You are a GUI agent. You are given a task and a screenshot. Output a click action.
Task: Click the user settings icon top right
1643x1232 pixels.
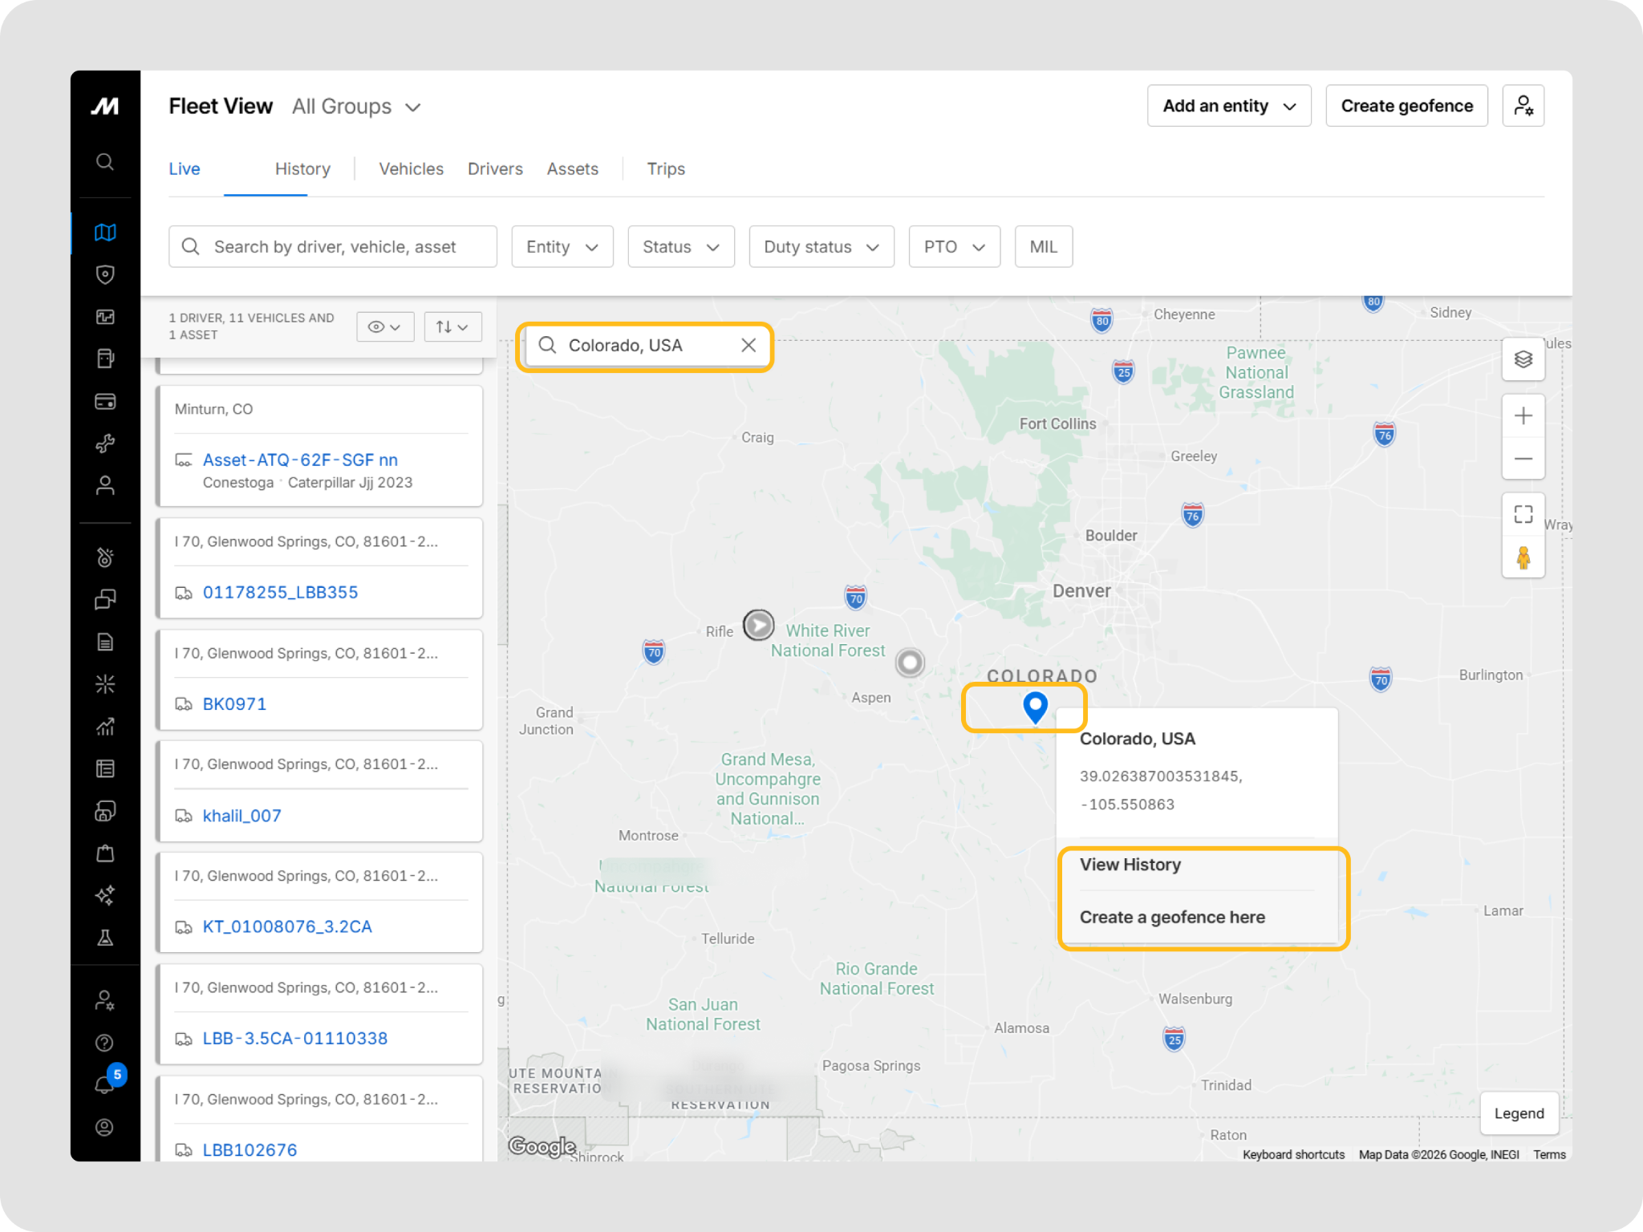[x=1523, y=106]
